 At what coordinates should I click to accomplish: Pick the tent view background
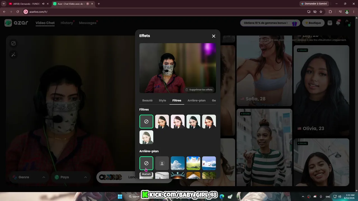(193, 175)
